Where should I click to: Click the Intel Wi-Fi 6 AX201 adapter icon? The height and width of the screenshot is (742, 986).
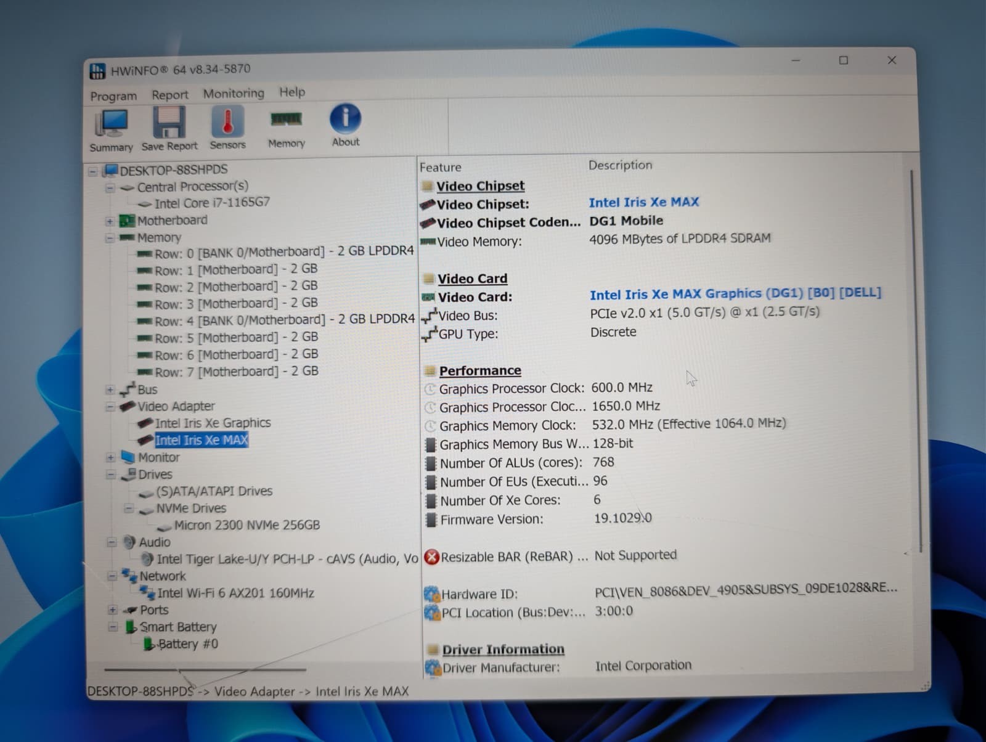click(148, 593)
